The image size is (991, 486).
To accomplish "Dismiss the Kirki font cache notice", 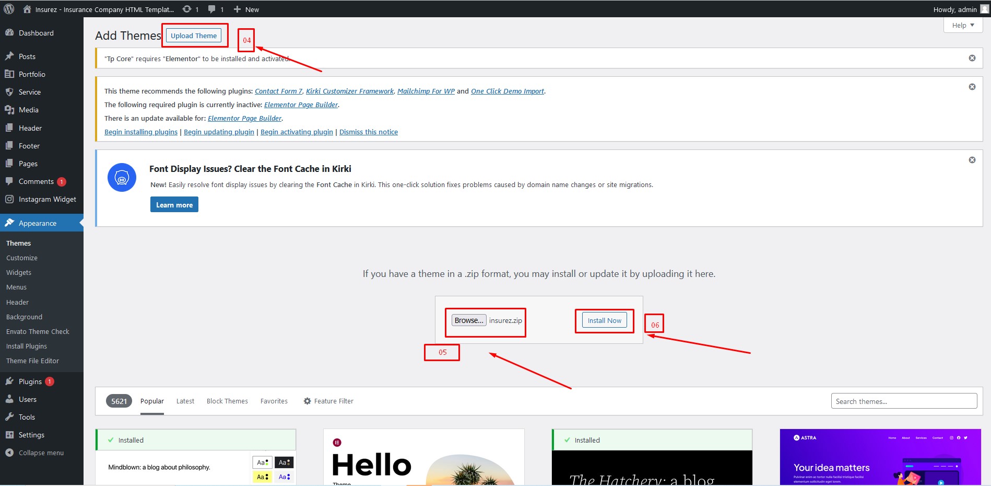I will point(972,160).
